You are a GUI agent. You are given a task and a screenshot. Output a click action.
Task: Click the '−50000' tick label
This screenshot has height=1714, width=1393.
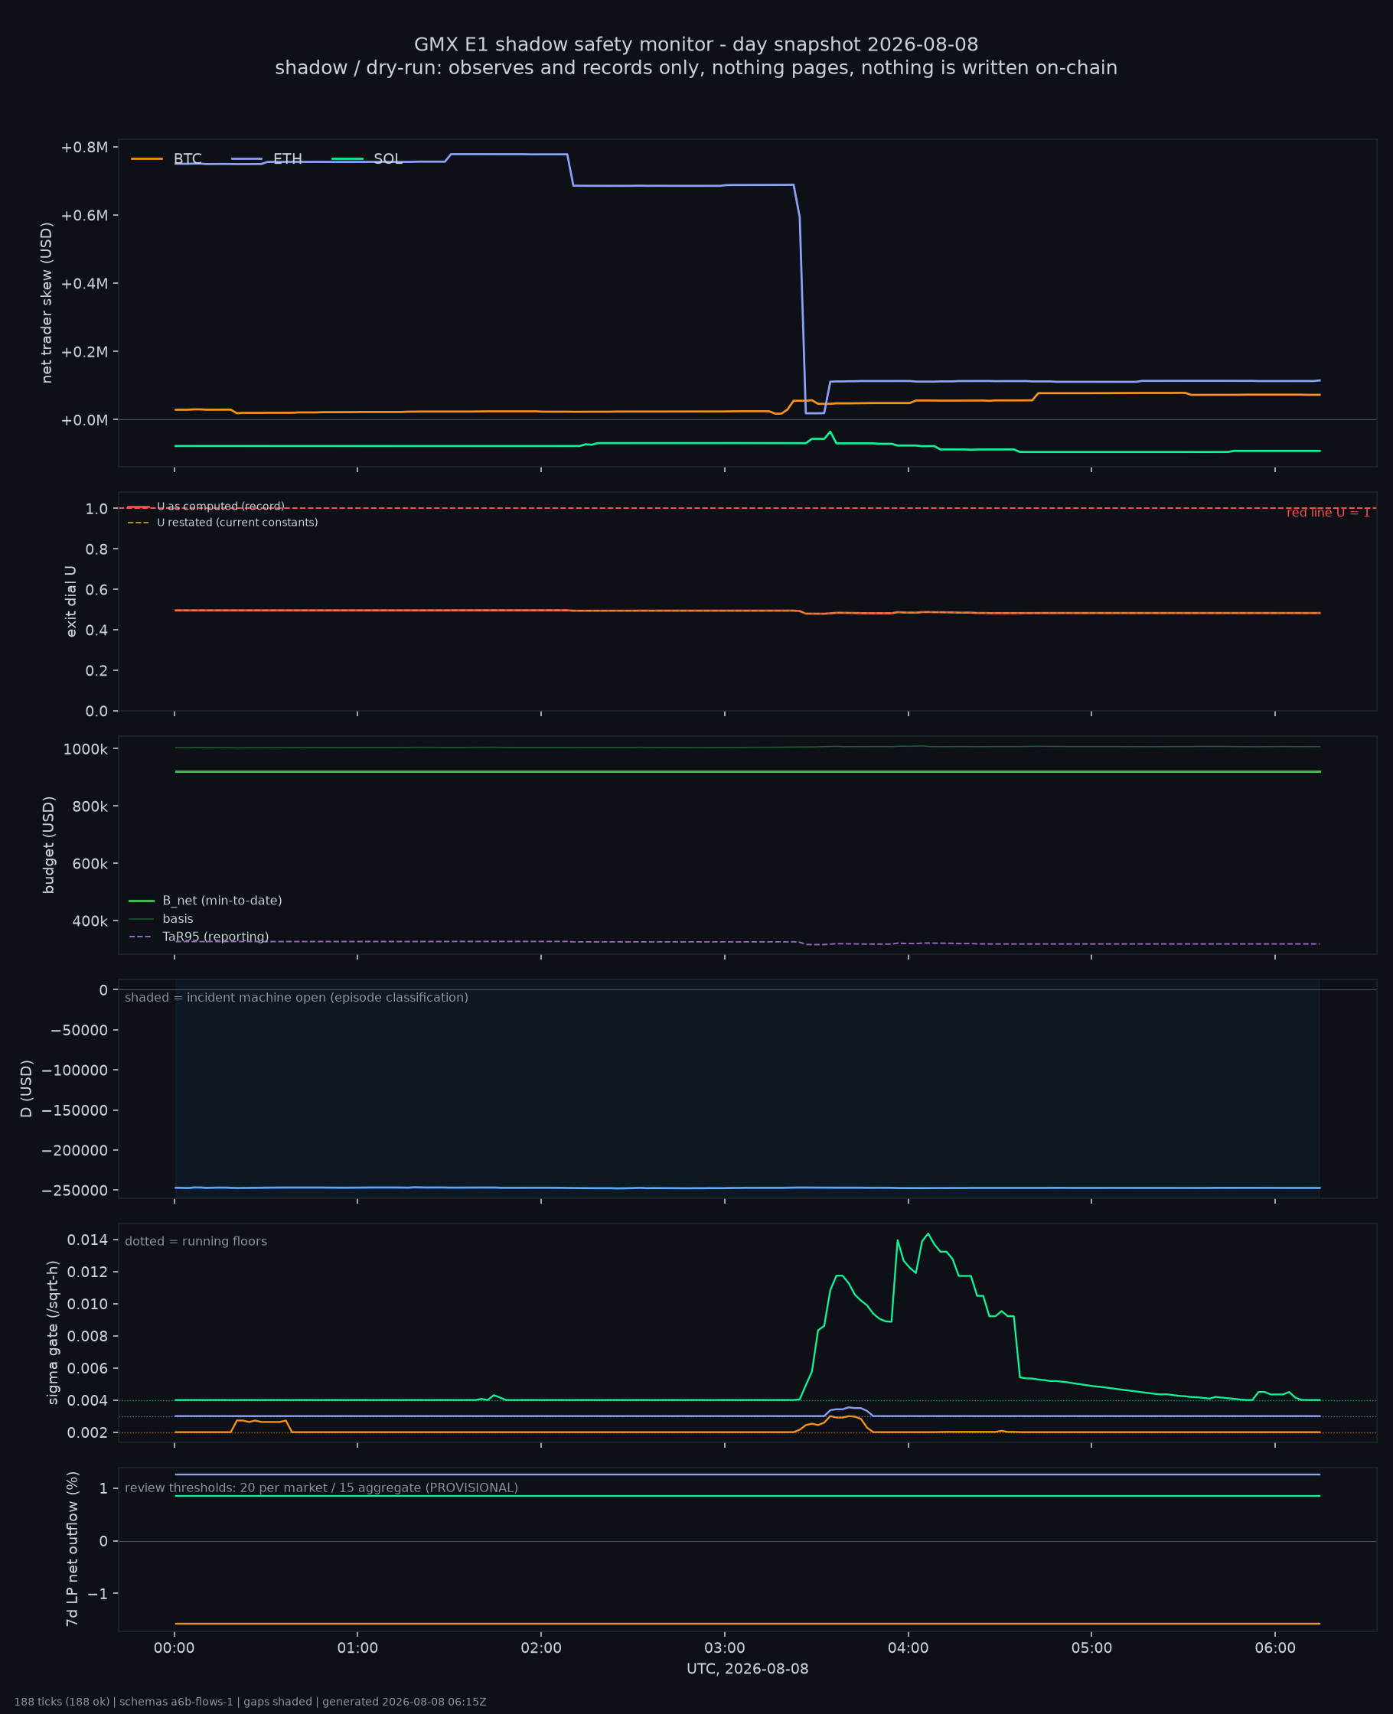tap(80, 1031)
